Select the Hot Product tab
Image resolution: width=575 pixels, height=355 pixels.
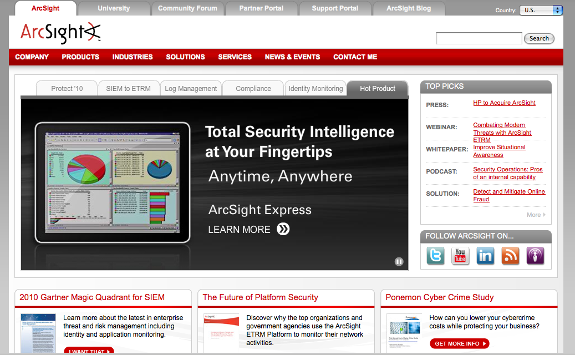[378, 88]
